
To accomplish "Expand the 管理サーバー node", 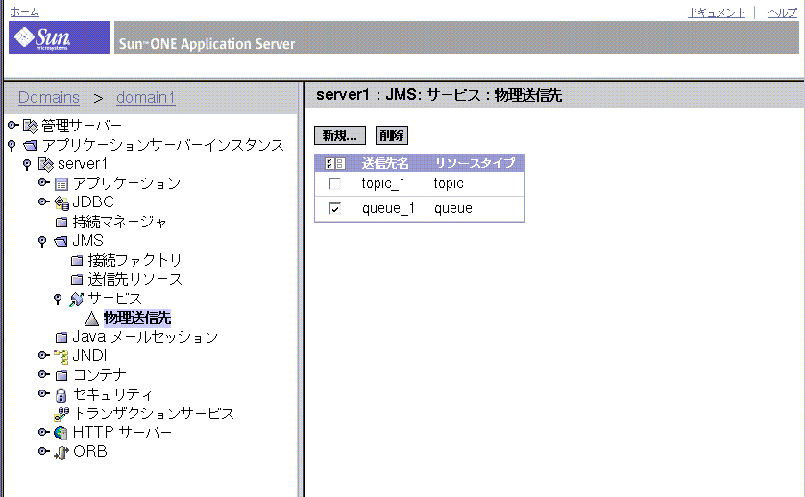I will click(12, 125).
